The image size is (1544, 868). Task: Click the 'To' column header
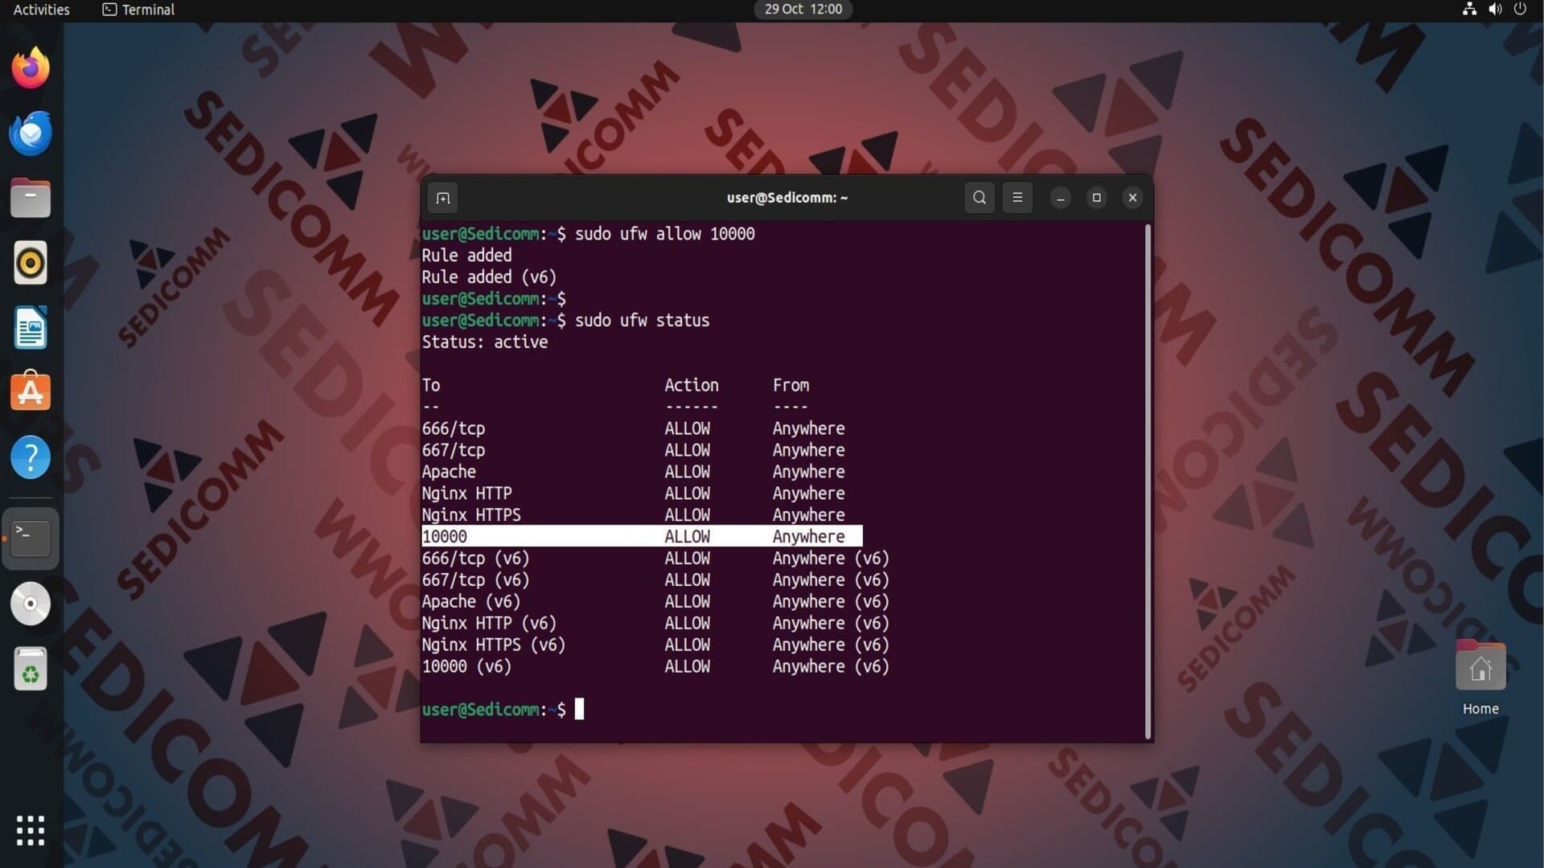[431, 386]
